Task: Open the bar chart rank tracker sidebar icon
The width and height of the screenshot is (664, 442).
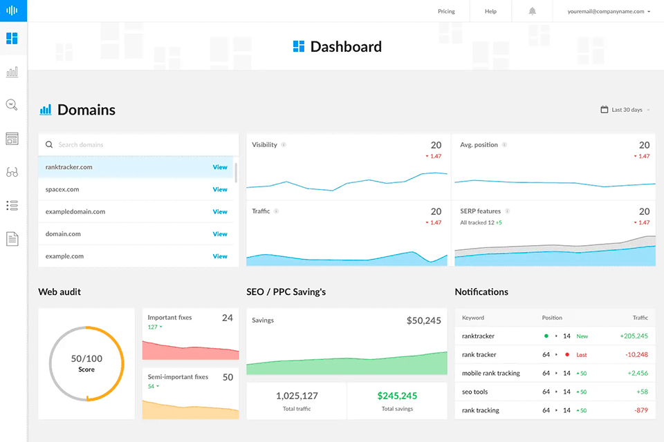Action: (12, 72)
